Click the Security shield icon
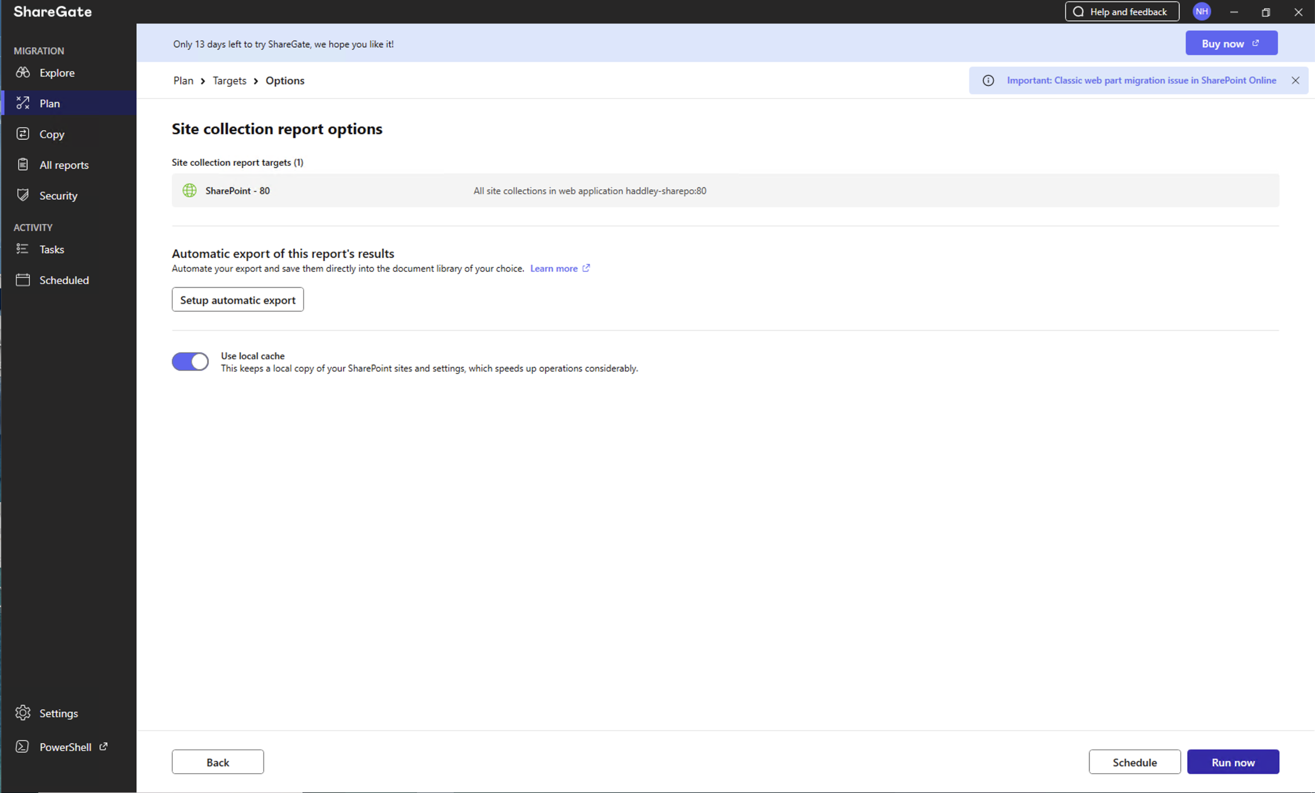 (x=23, y=195)
